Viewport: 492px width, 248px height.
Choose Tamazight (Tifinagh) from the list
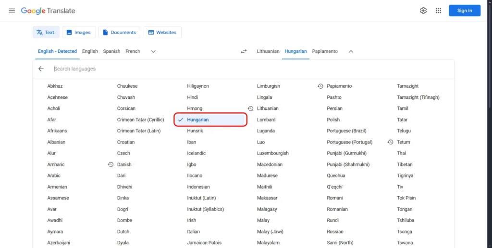click(x=418, y=97)
